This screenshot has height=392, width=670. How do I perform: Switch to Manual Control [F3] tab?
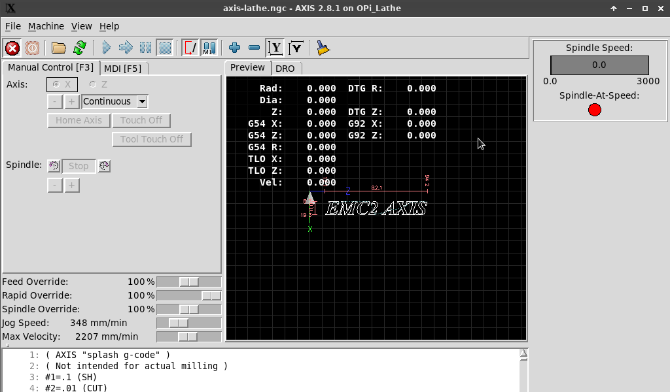point(50,67)
